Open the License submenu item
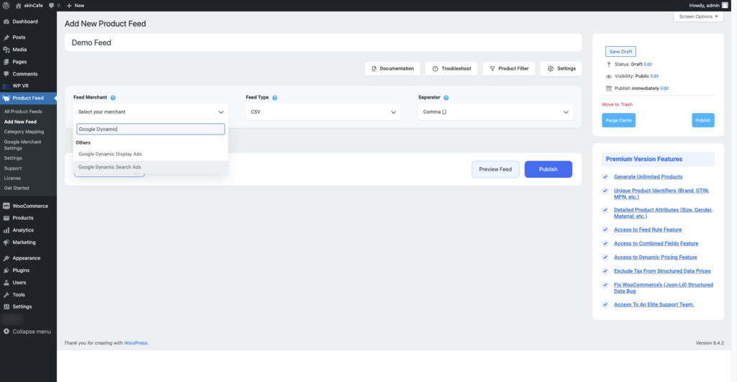Screen dimensions: 737x382 pyautogui.click(x=12, y=178)
